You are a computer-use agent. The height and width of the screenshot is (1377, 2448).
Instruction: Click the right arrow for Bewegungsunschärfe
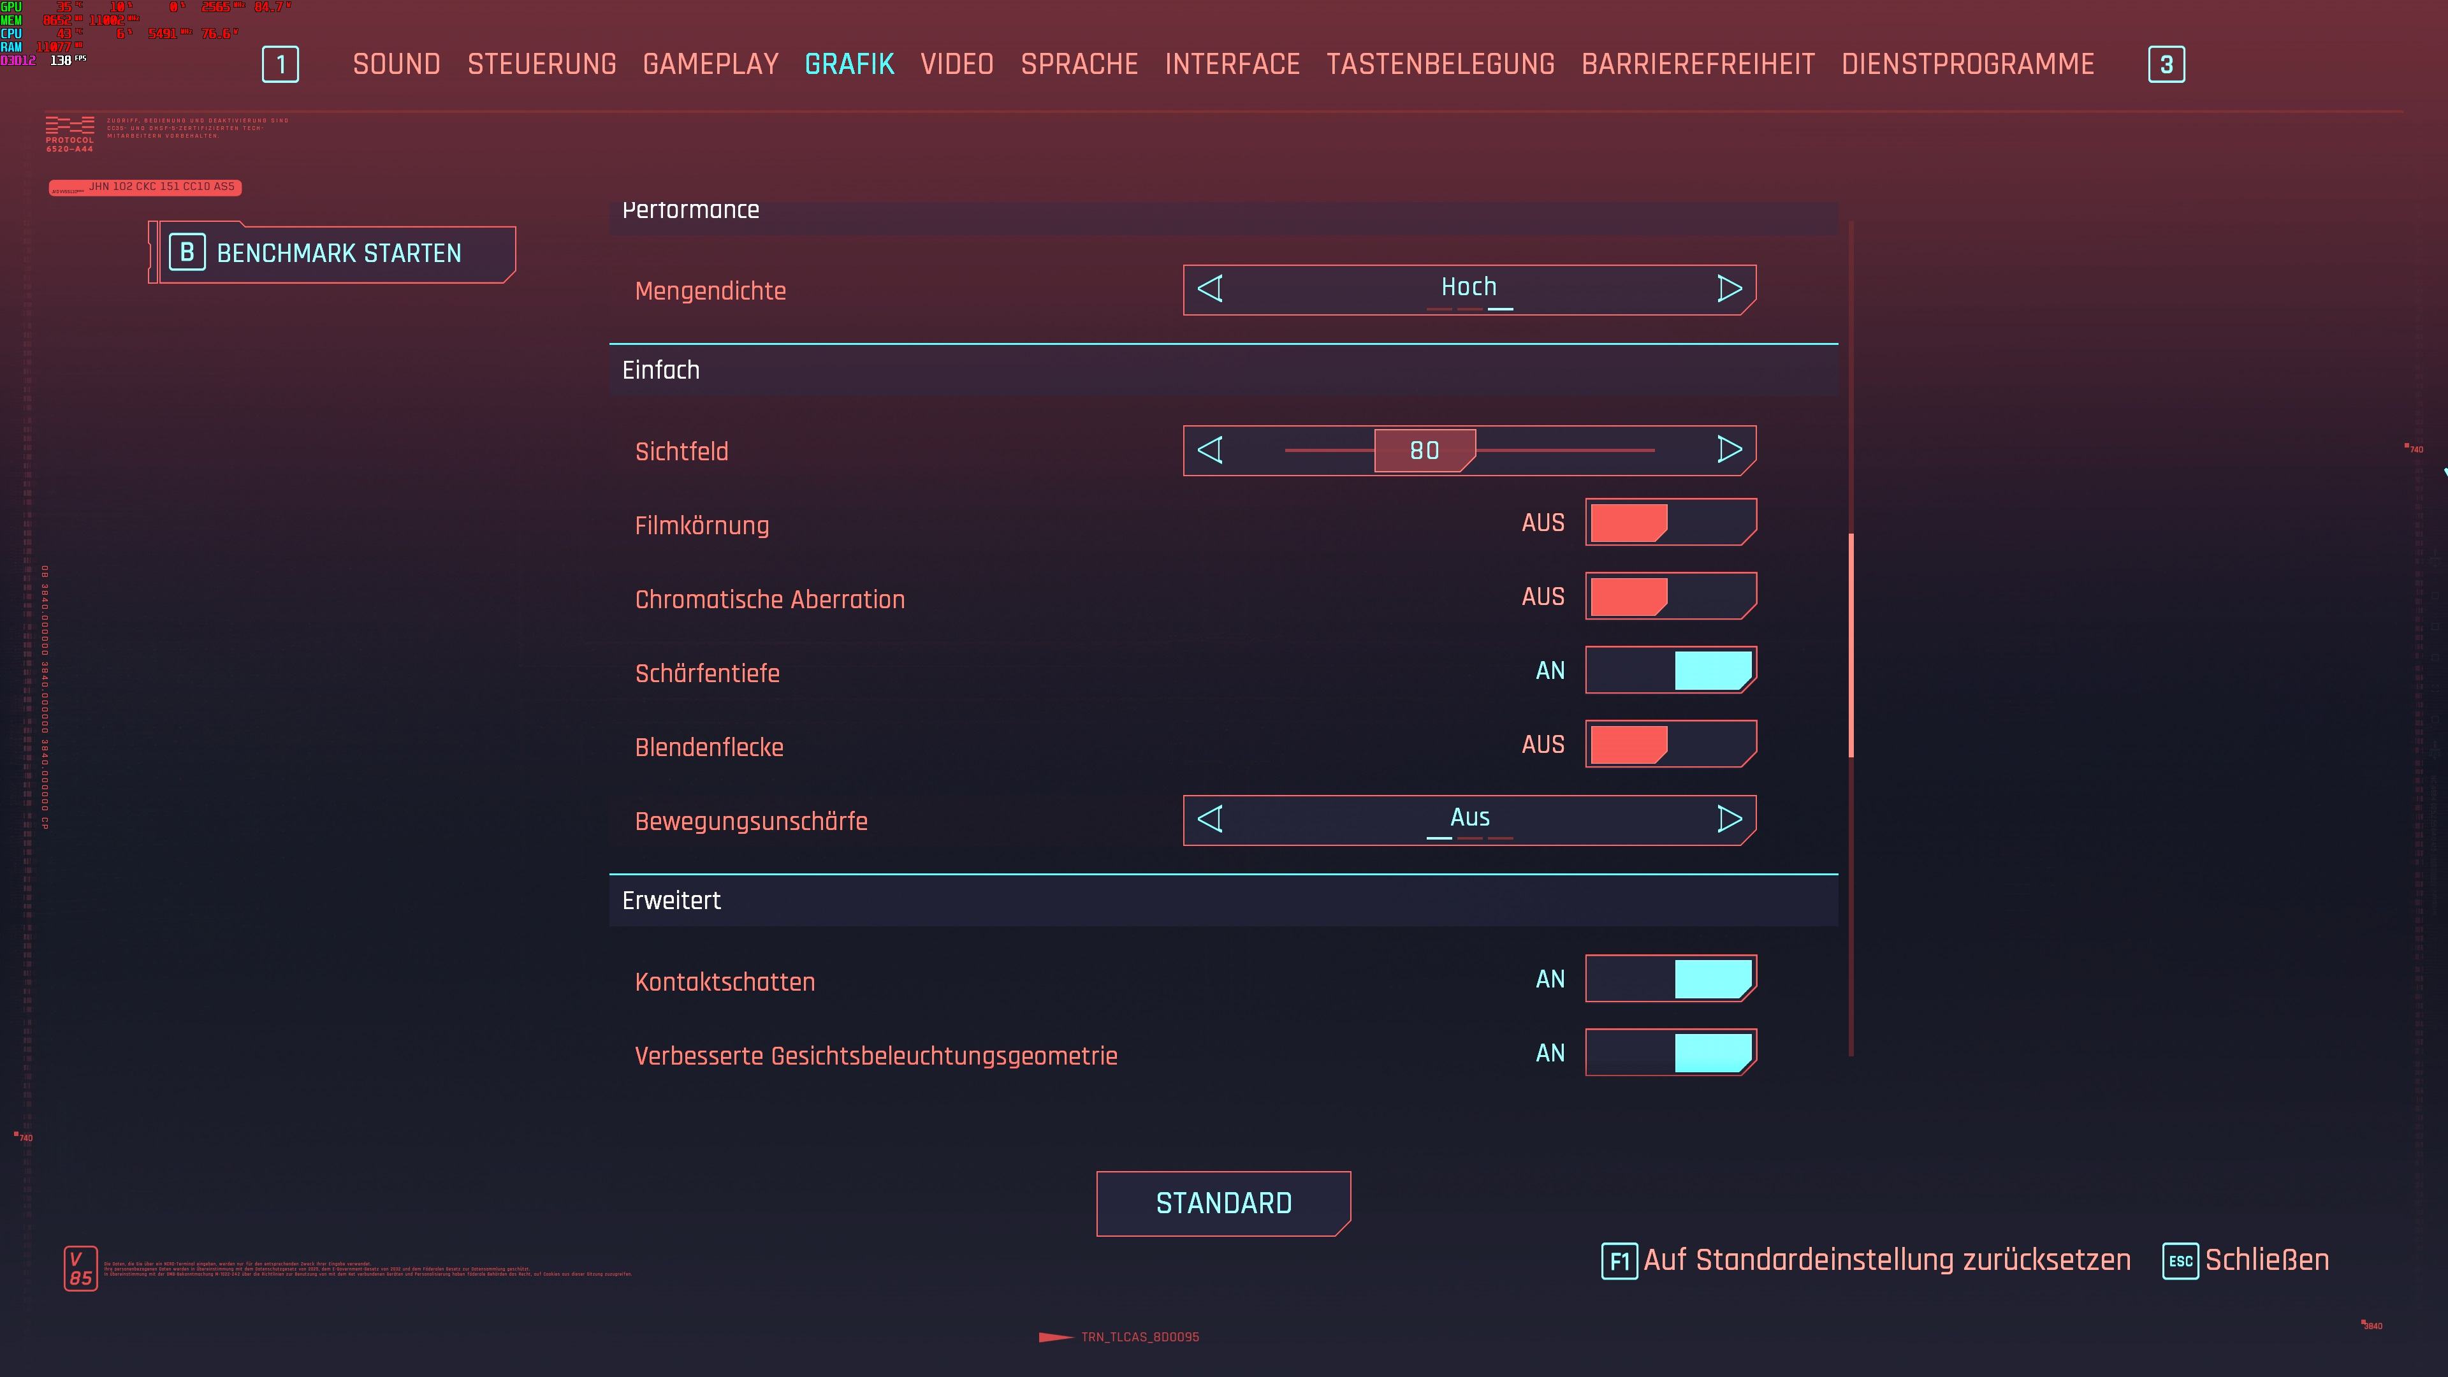coord(1730,819)
